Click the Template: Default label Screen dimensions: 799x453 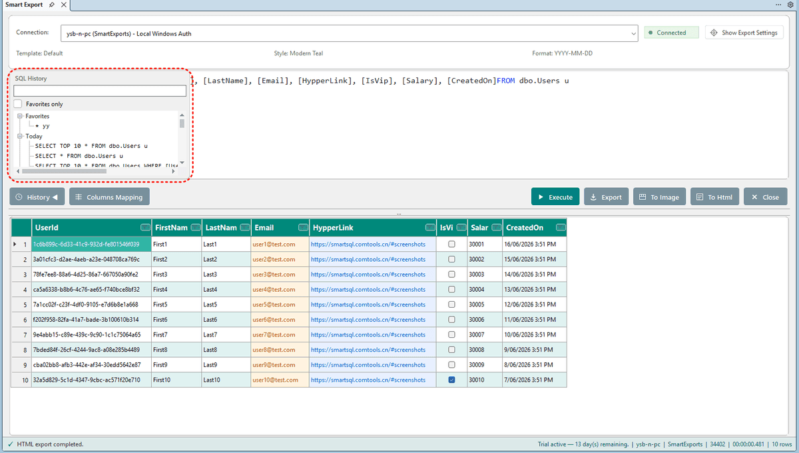point(39,53)
